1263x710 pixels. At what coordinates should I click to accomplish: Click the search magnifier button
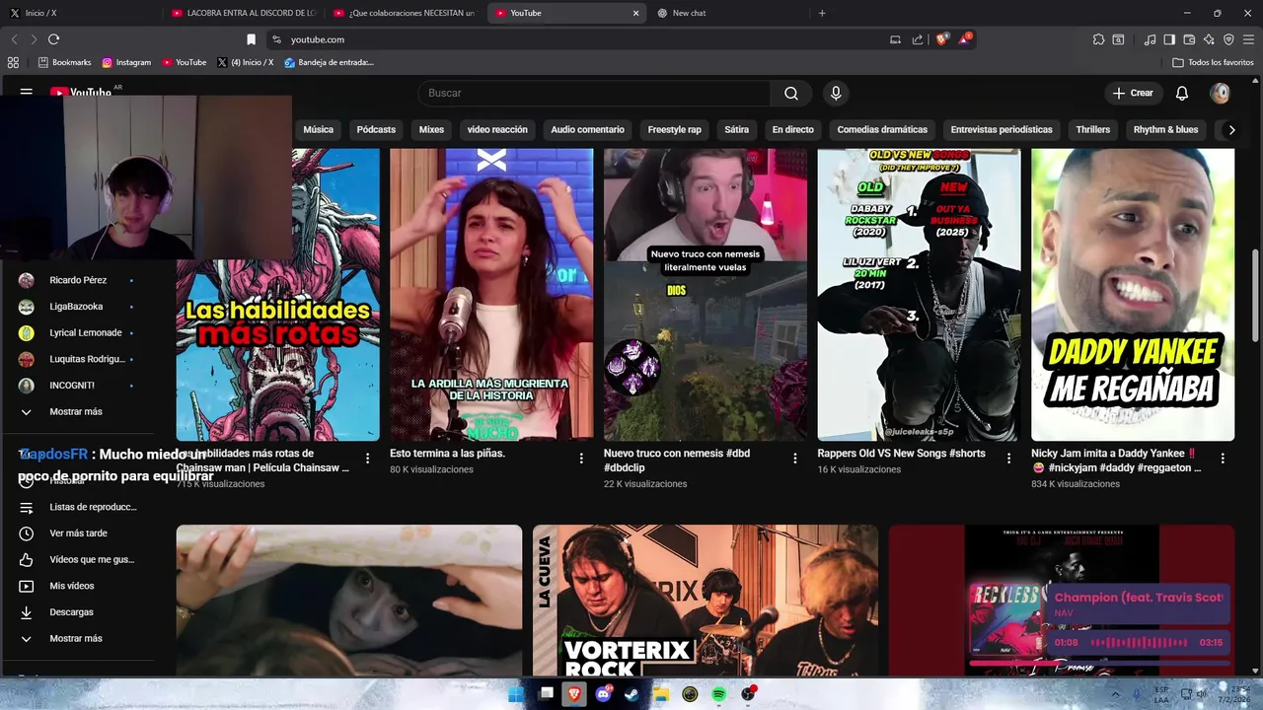pyautogui.click(x=791, y=93)
